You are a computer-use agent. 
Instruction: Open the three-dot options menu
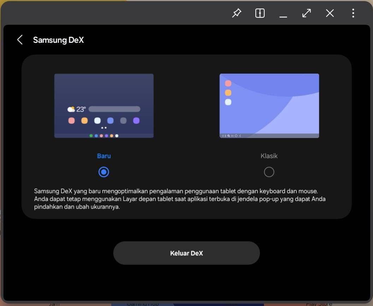(353, 13)
